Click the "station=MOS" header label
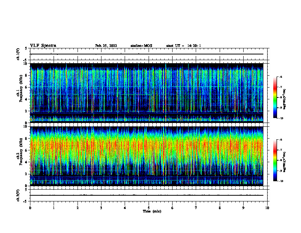301x233 pixels. coord(141,46)
